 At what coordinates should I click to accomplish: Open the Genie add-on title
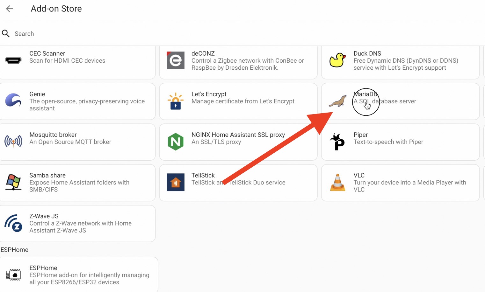[x=37, y=94]
